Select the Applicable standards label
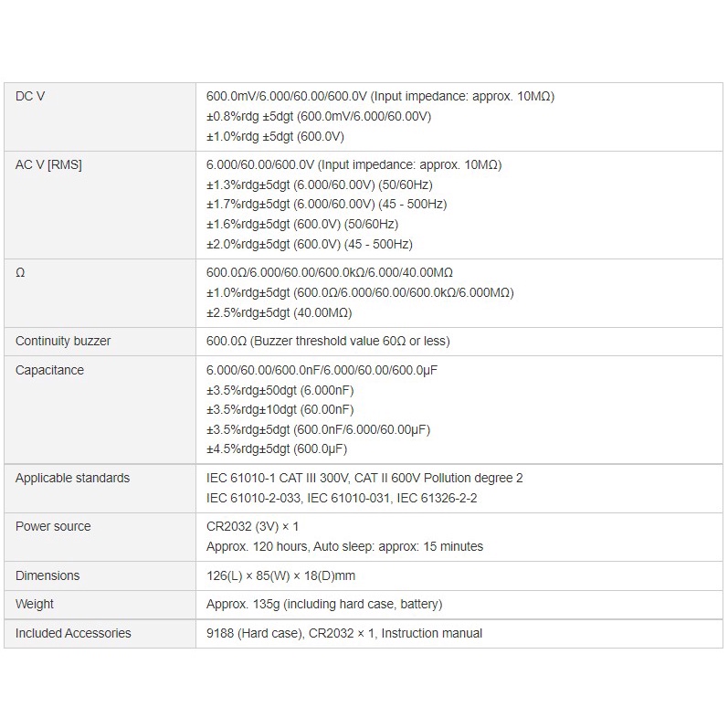The image size is (728, 728). click(72, 478)
